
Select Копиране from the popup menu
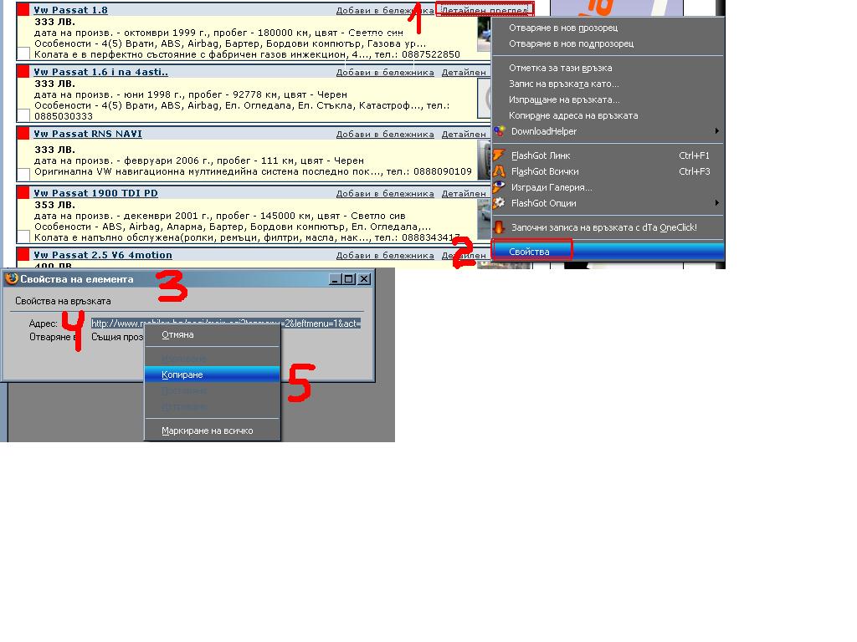pos(182,374)
